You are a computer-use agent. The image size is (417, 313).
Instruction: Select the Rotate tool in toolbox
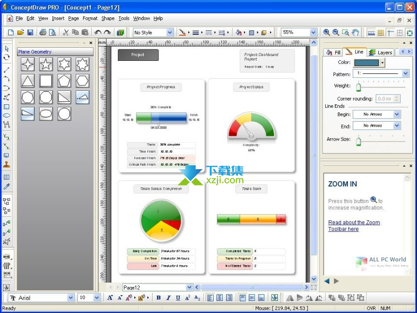click(7, 57)
